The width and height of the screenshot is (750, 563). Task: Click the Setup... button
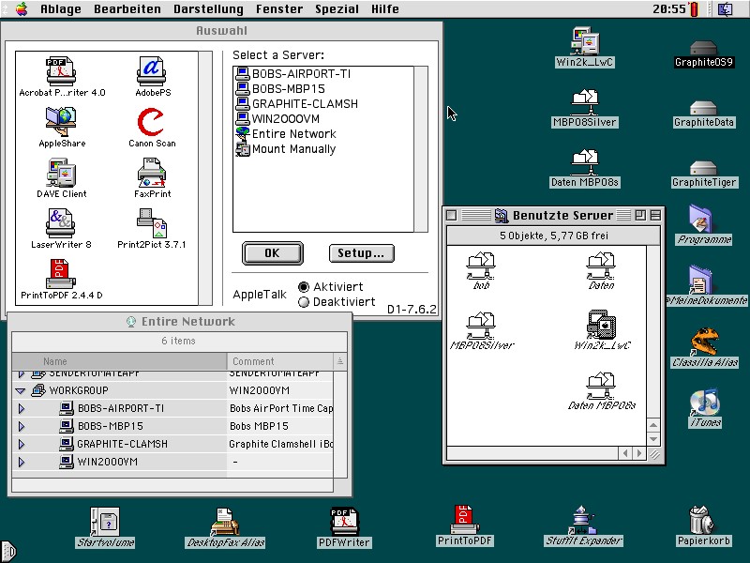coord(361,253)
